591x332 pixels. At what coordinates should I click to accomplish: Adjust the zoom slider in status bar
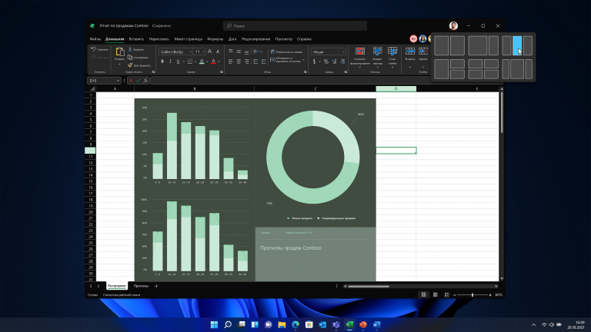click(x=472, y=294)
